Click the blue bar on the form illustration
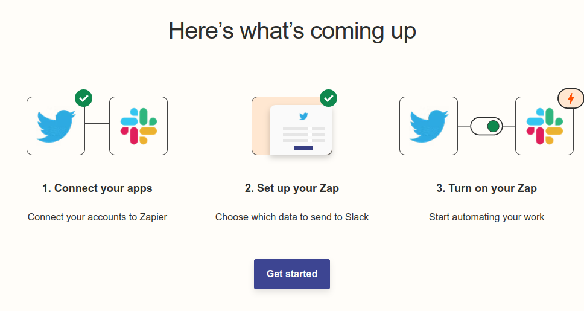584x311 pixels. 303,148
